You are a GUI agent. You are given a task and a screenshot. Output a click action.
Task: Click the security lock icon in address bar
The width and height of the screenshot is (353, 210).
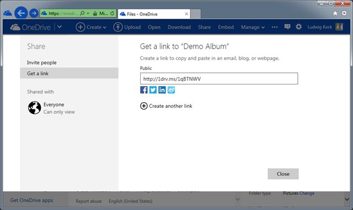tap(95, 13)
